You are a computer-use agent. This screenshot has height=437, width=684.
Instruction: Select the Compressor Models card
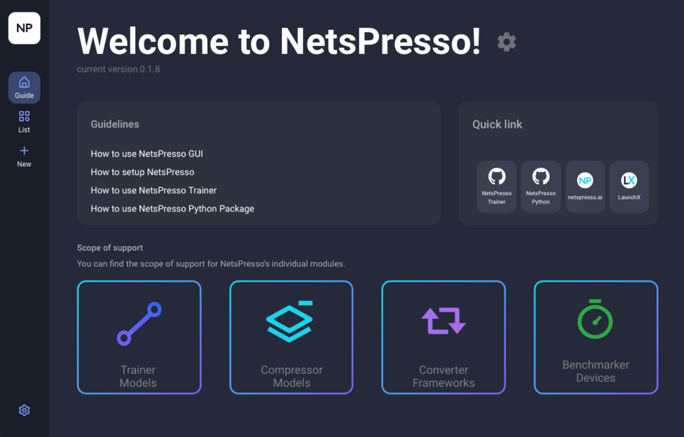[x=291, y=337]
